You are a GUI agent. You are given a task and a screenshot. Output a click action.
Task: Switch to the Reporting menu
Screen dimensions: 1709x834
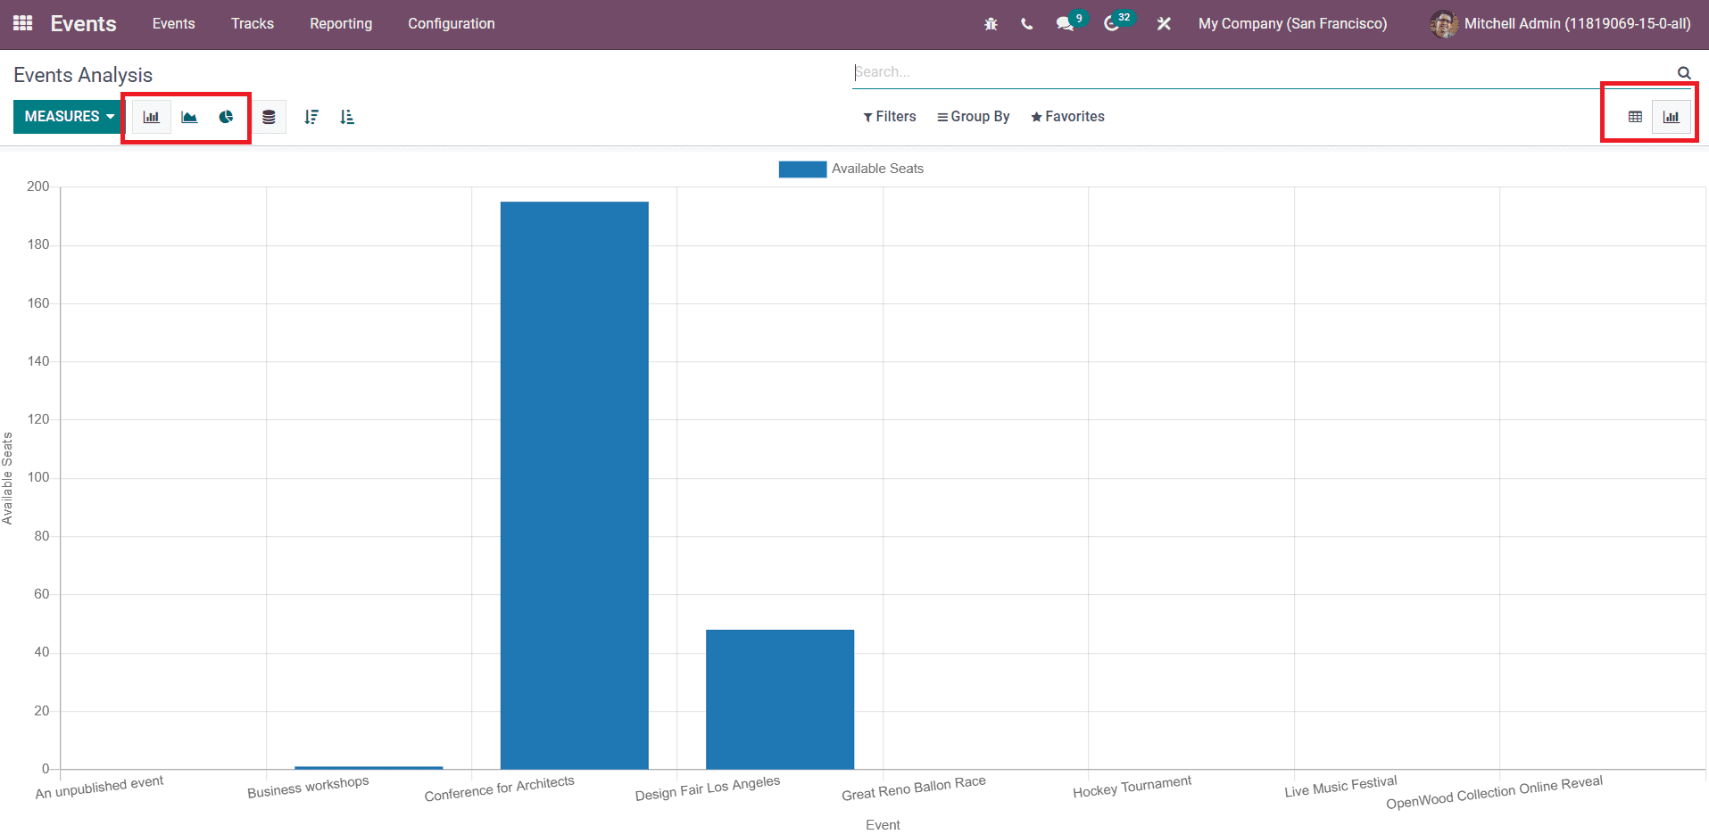tap(340, 24)
